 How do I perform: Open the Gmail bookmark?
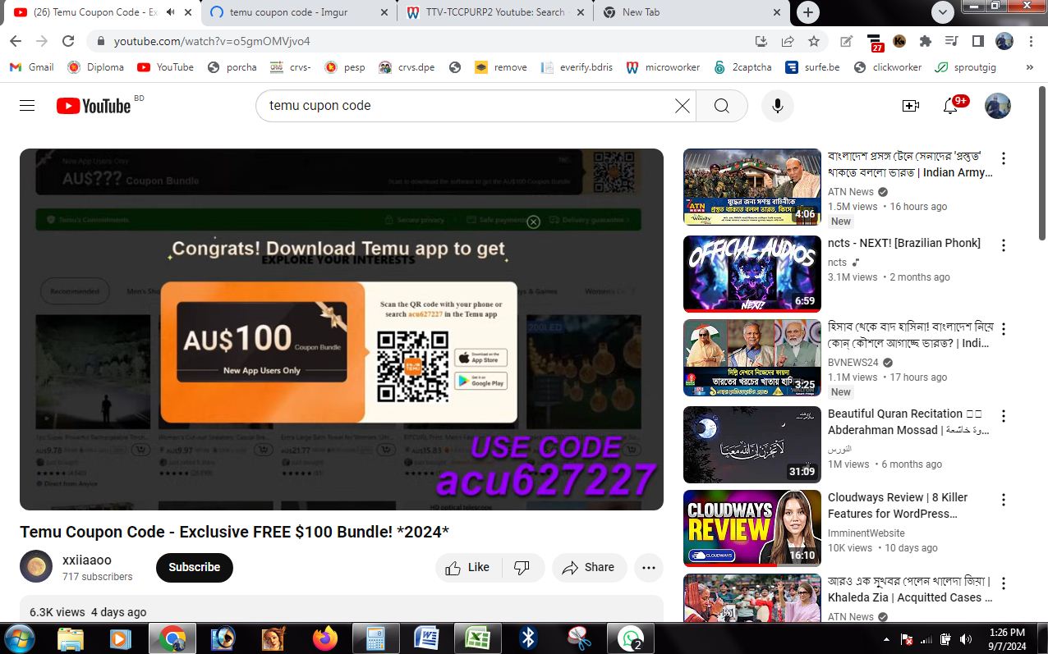(31, 67)
